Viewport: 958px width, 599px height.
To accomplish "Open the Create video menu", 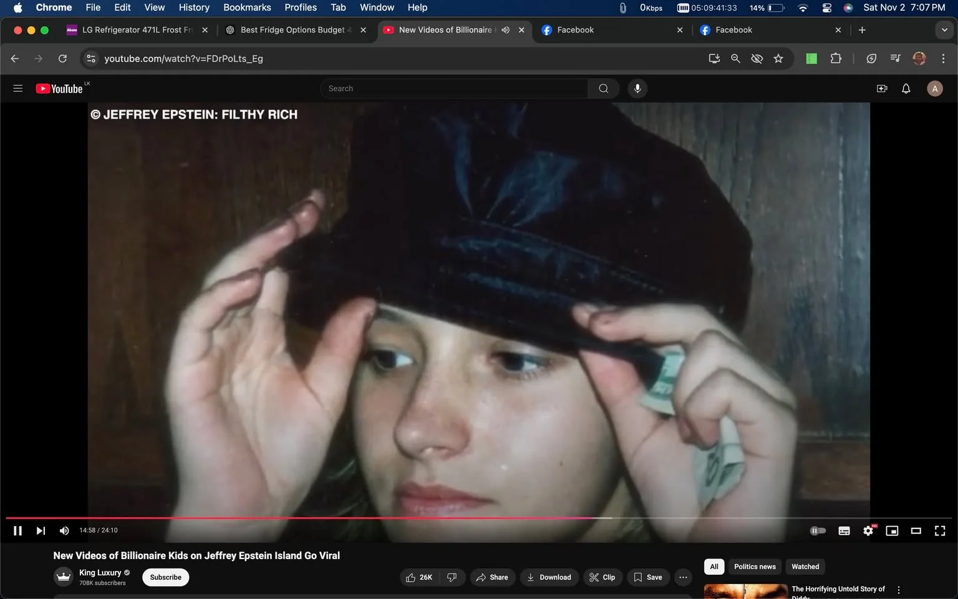I will (882, 89).
